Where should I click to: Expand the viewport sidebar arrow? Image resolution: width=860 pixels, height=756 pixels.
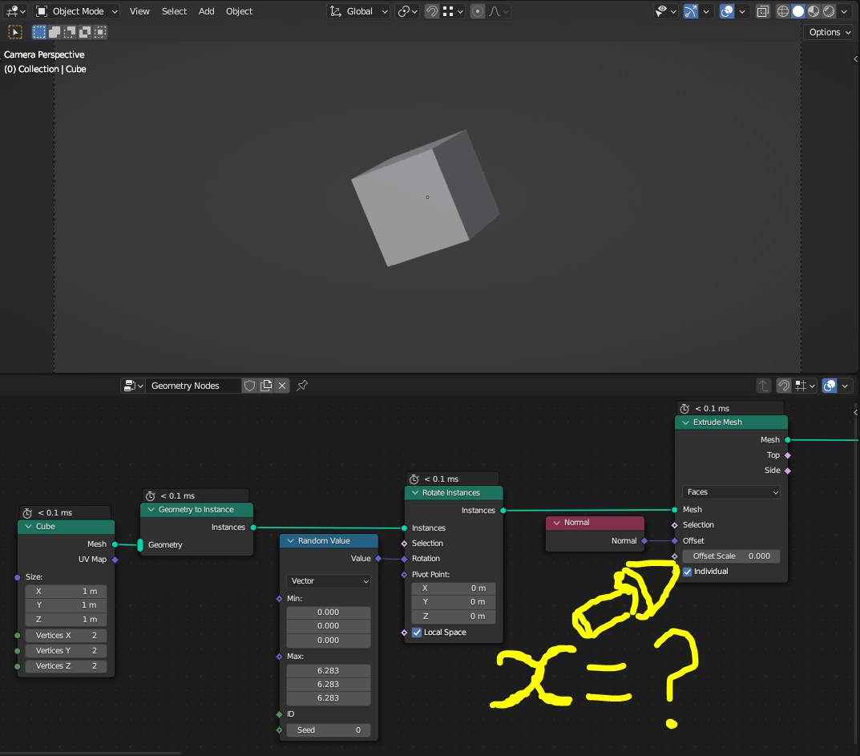tap(856, 59)
